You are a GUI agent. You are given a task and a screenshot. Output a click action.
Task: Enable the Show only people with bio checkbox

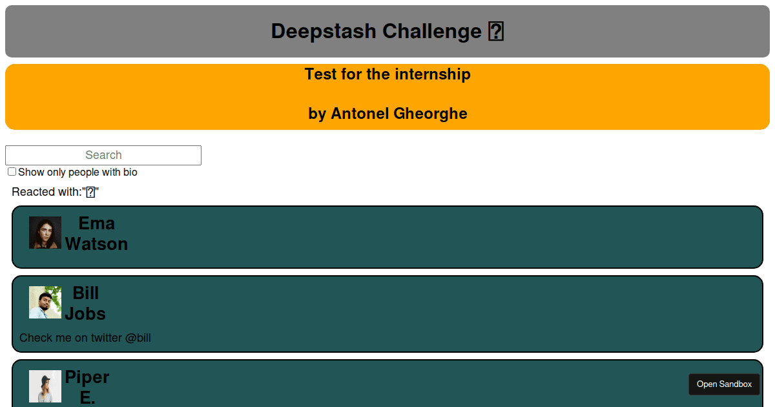12,171
